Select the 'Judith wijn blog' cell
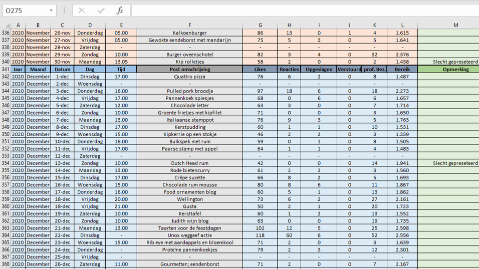Image resolution: width=479 pixels, height=269 pixels. (x=190, y=221)
